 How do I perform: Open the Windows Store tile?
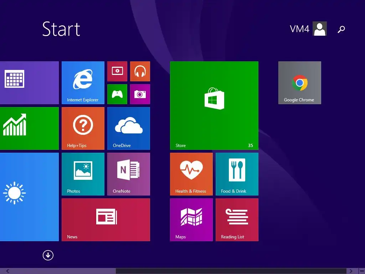214,106
